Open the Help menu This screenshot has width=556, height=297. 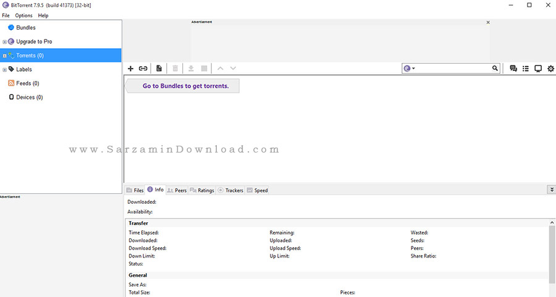coord(43,15)
